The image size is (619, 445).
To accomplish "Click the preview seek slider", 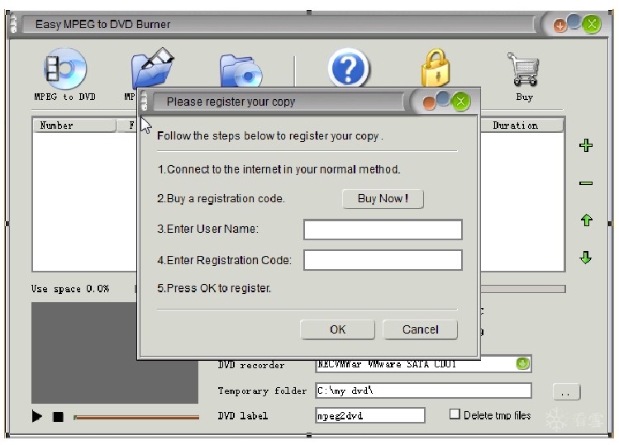I will click(136, 417).
